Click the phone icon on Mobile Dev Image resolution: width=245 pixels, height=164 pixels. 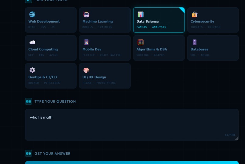(x=86, y=42)
